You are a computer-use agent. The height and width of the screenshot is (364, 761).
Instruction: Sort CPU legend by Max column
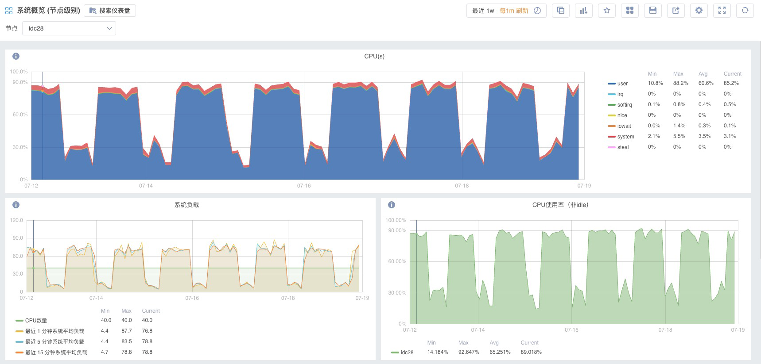[678, 74]
